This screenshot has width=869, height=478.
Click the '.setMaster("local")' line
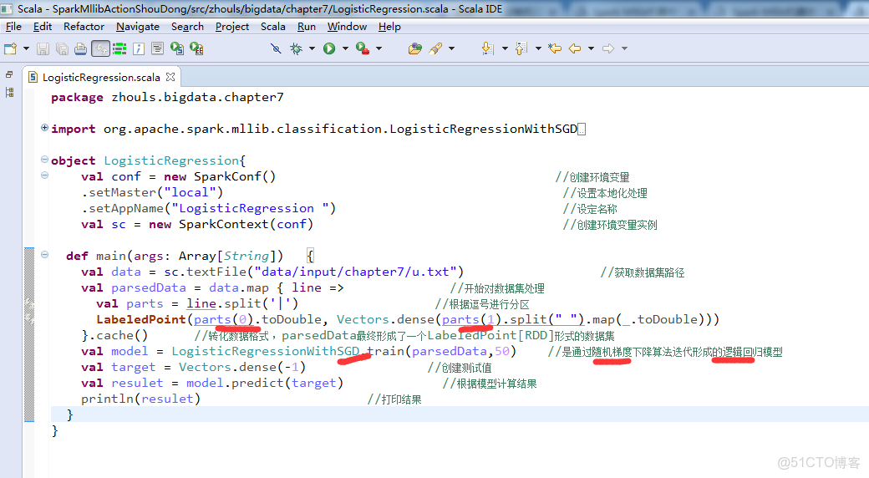point(152,192)
